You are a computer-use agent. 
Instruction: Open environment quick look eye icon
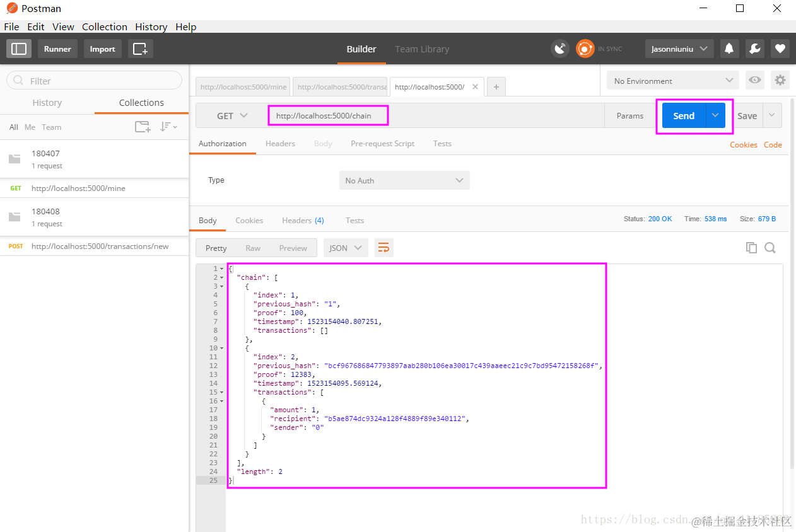tap(754, 80)
